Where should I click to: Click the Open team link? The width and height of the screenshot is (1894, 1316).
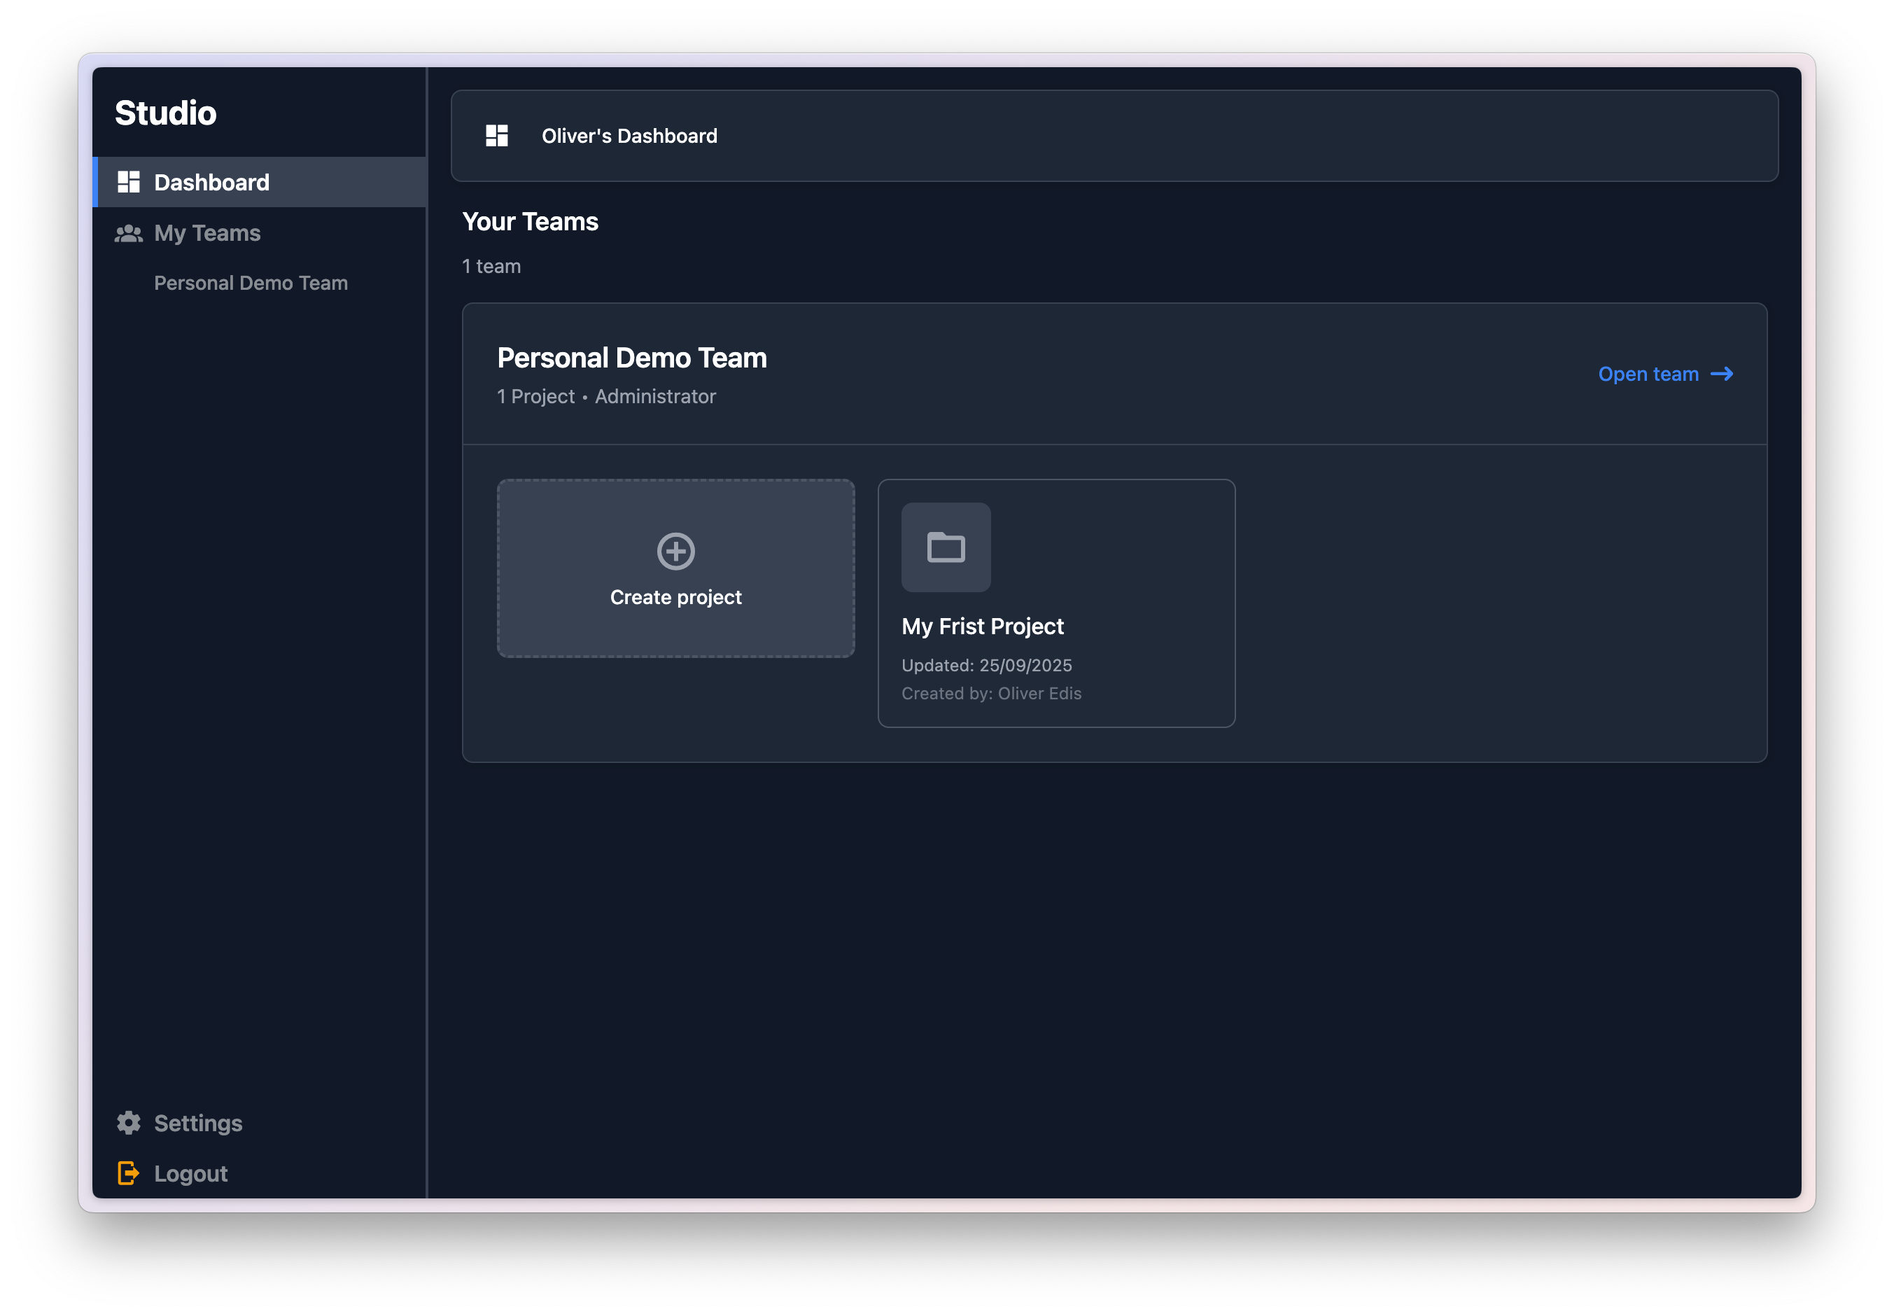1649,374
